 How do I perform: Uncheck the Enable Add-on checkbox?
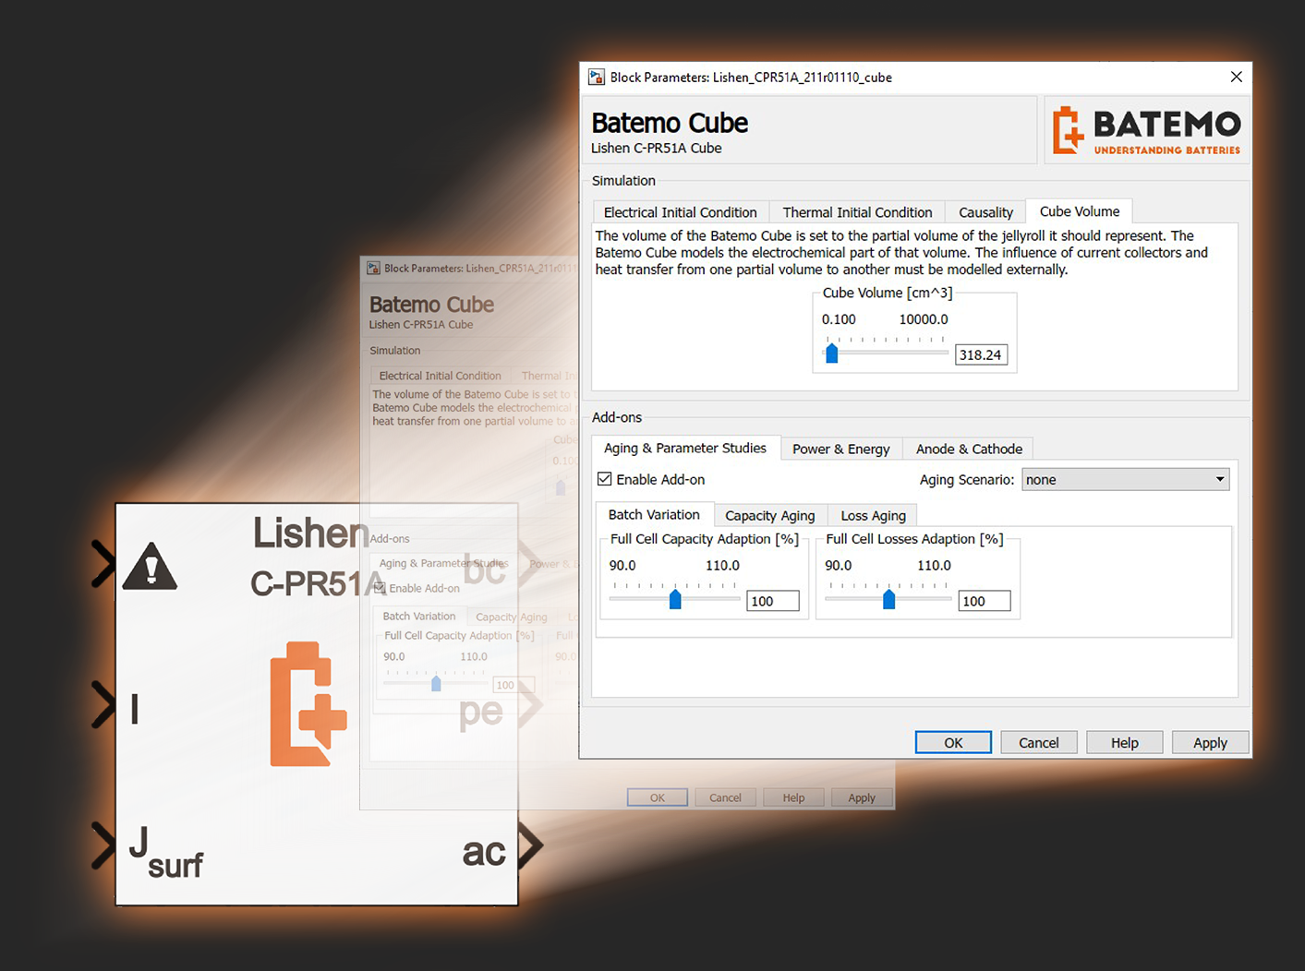[x=605, y=479]
